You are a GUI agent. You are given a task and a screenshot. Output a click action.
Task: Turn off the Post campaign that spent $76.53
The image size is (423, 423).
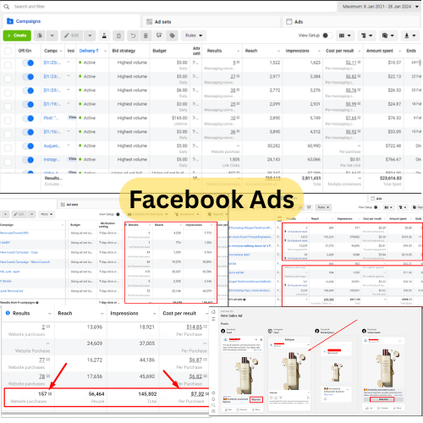[x=28, y=118]
